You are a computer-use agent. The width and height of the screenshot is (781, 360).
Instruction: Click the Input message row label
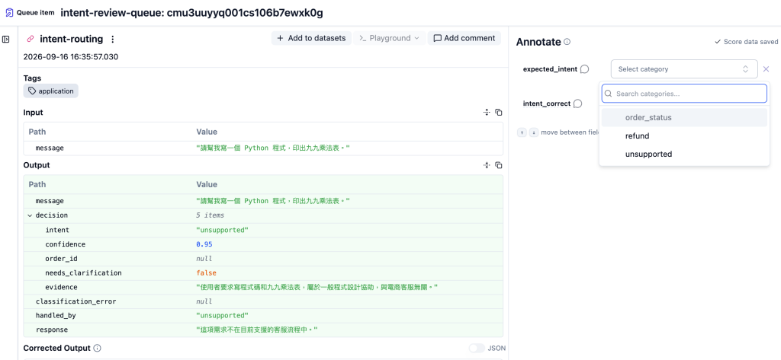coord(50,148)
